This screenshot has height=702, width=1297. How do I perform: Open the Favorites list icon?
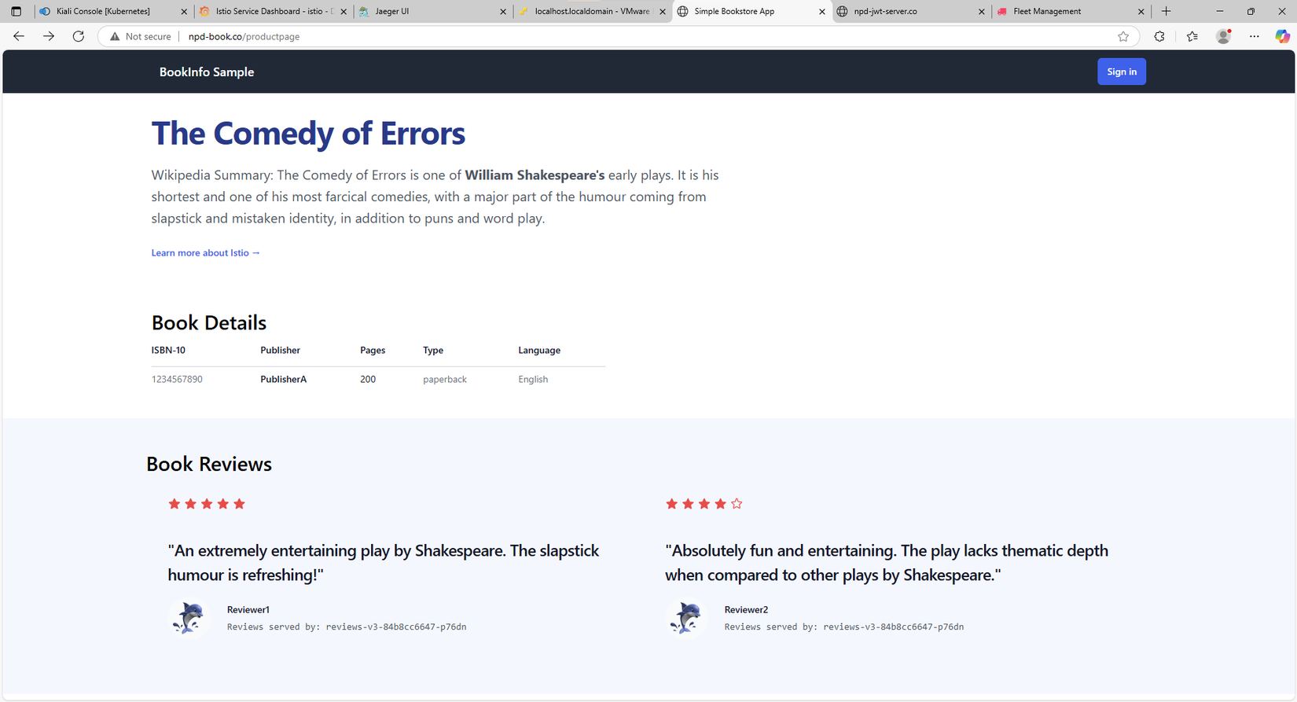pos(1192,36)
